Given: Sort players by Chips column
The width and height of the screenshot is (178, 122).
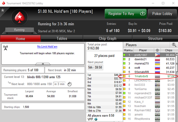Looking at the screenshot, I should point(169,50).
